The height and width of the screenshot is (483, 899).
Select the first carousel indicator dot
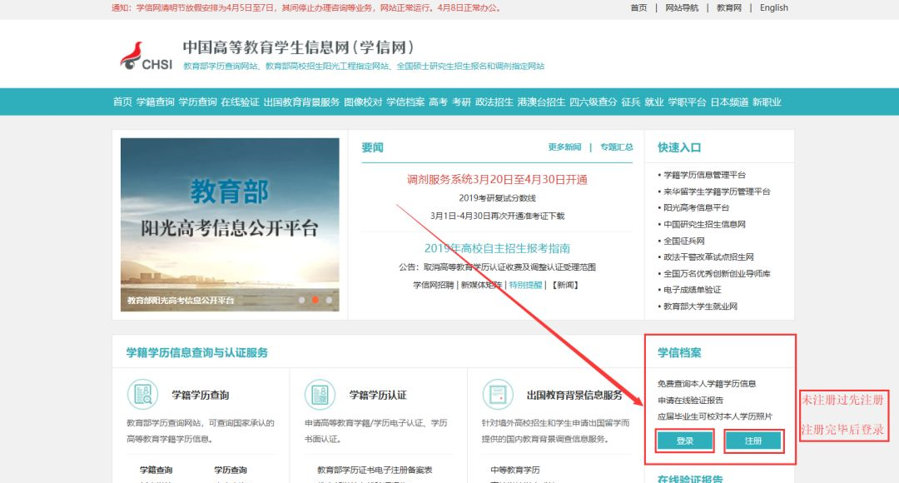point(301,300)
